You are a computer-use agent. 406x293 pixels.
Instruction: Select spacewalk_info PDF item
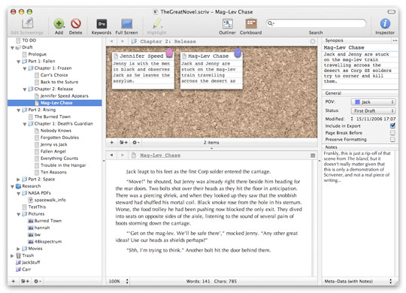coord(50,200)
